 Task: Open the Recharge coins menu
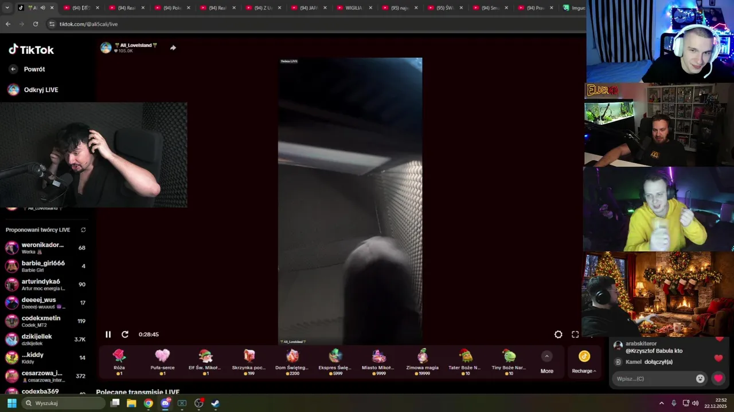pos(584,362)
